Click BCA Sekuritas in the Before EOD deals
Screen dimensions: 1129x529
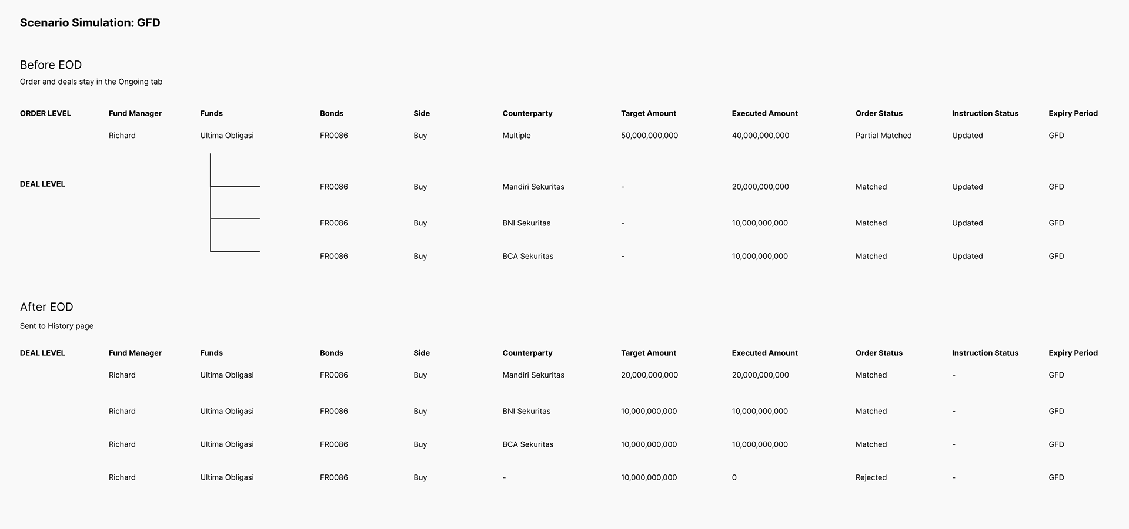(x=528, y=256)
